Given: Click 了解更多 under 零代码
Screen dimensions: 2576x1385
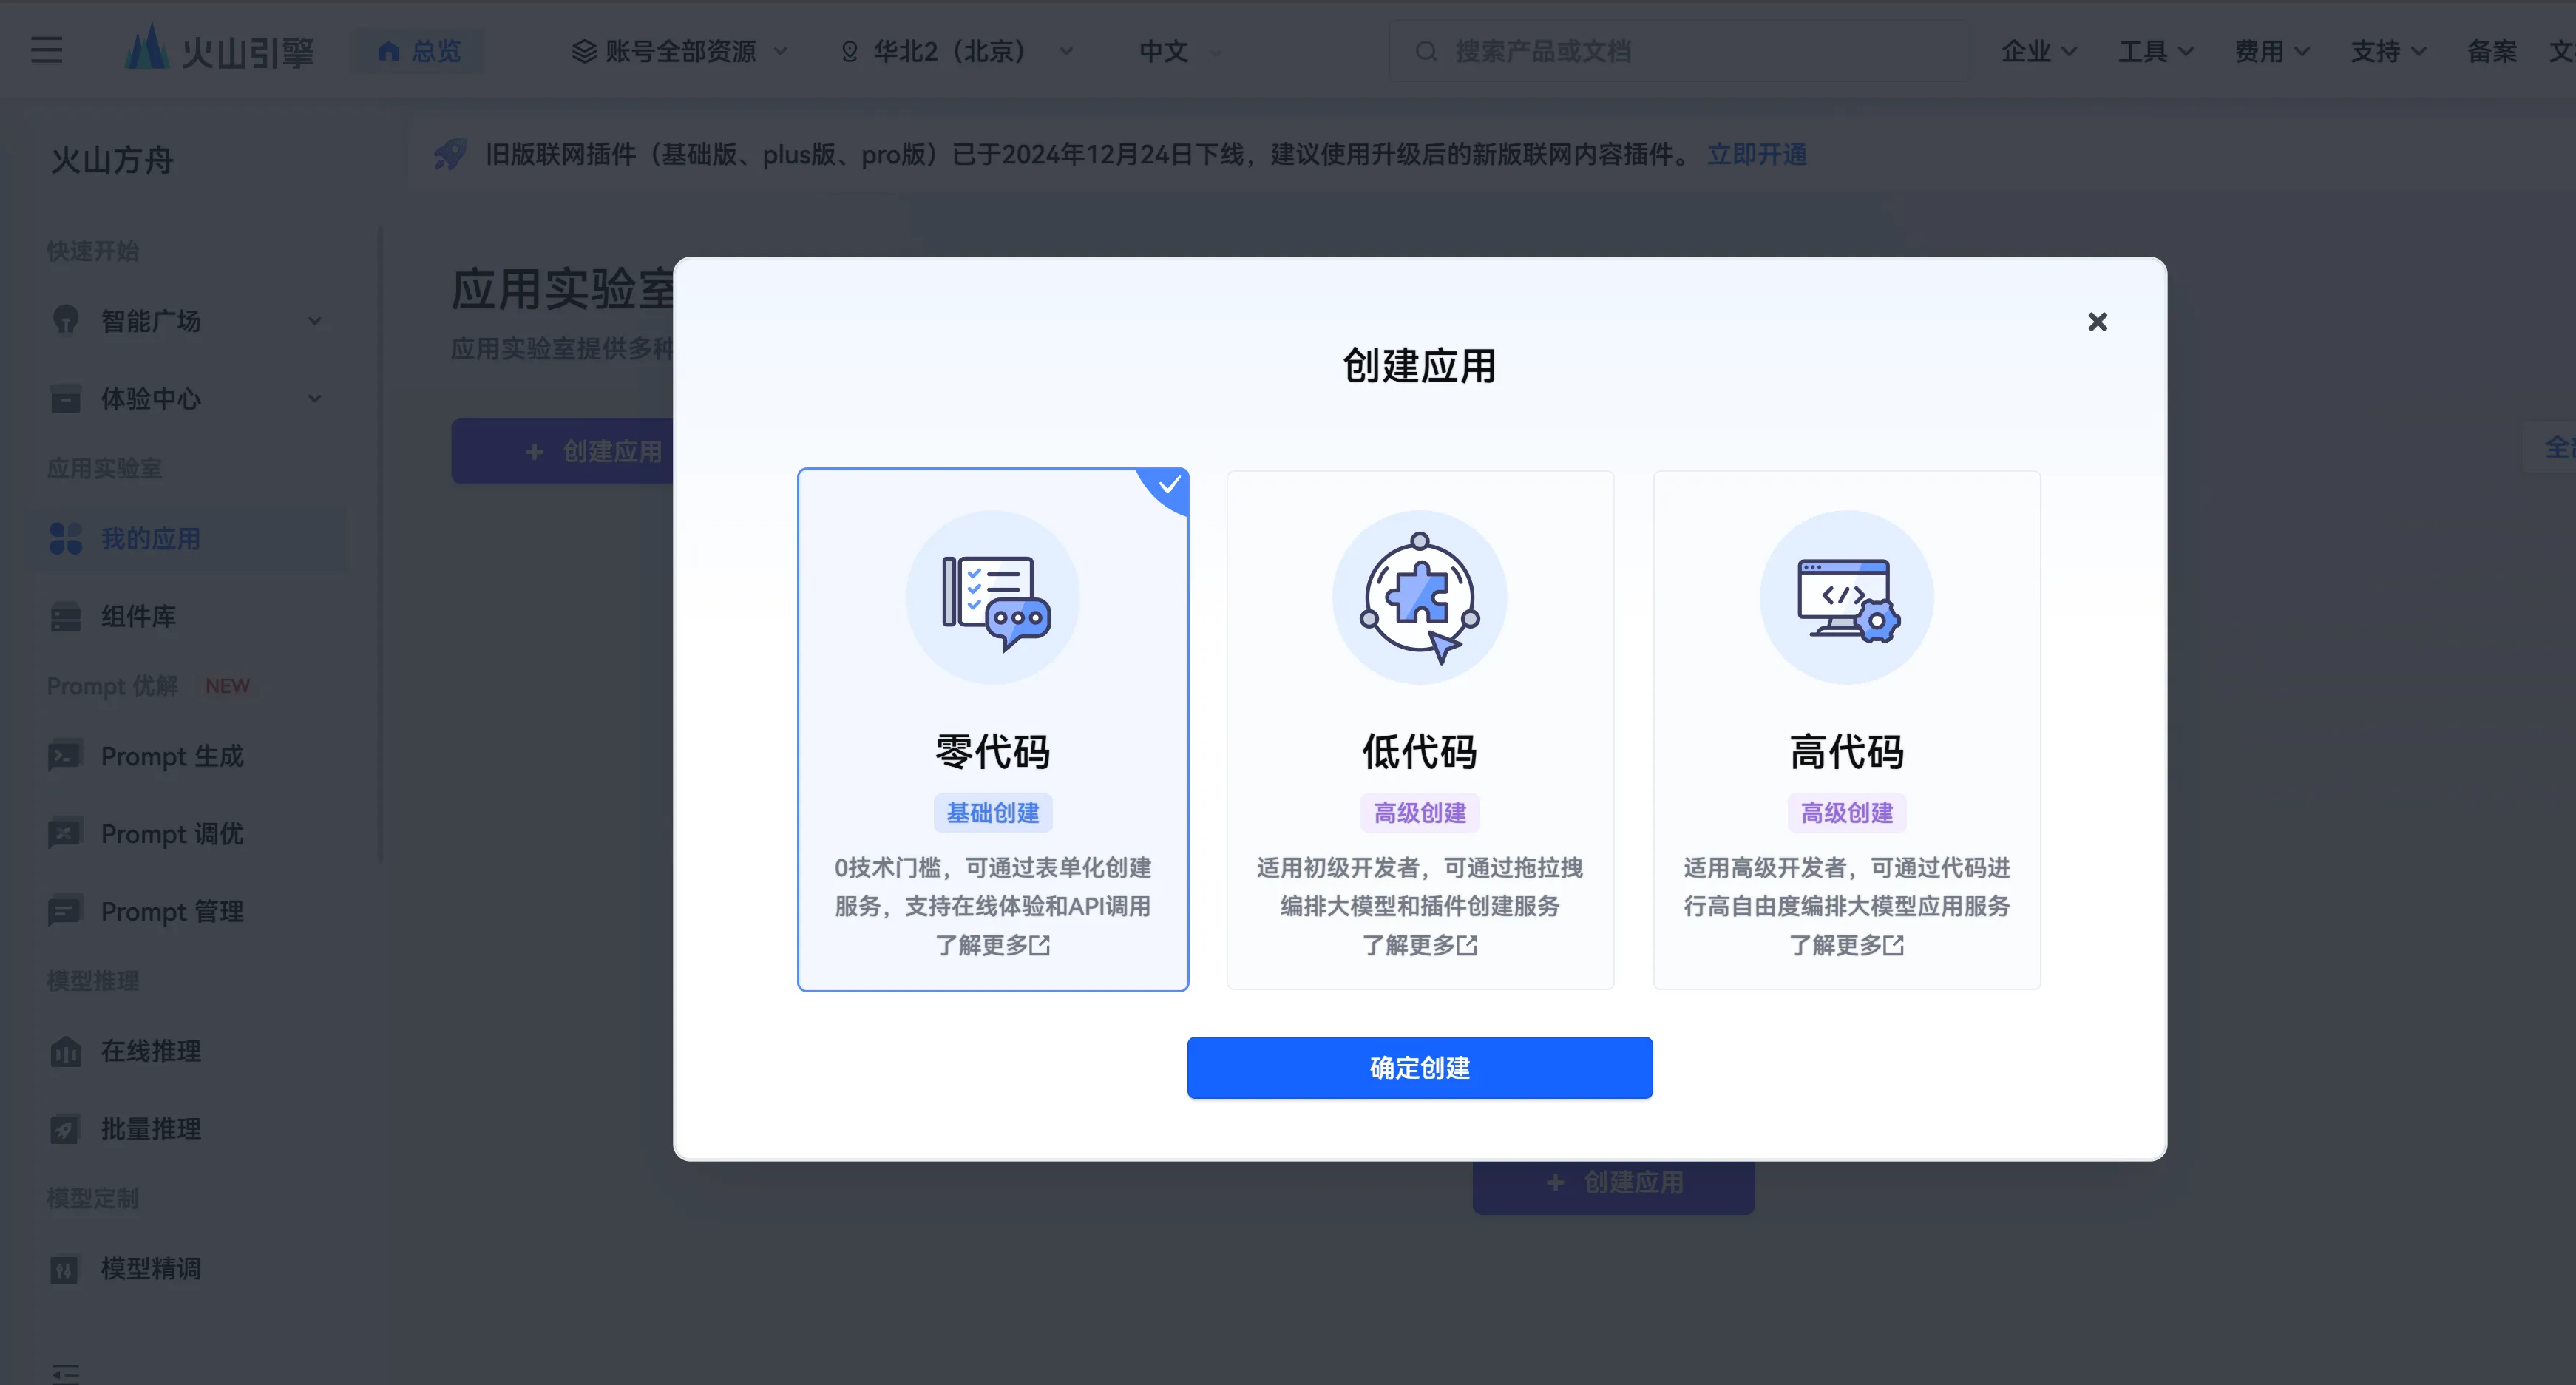Looking at the screenshot, I should [x=992, y=945].
